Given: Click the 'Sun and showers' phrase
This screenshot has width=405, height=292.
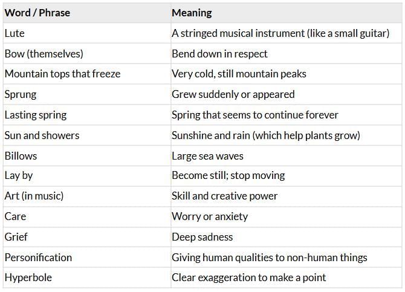Looking at the screenshot, I should tap(42, 135).
